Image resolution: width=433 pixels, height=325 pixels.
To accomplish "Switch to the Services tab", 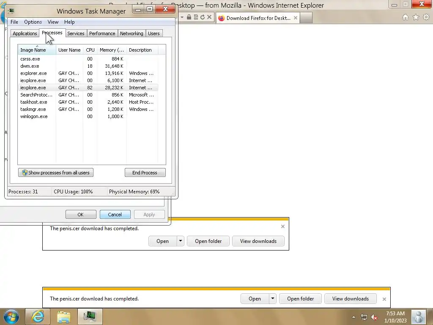I will pyautogui.click(x=76, y=33).
